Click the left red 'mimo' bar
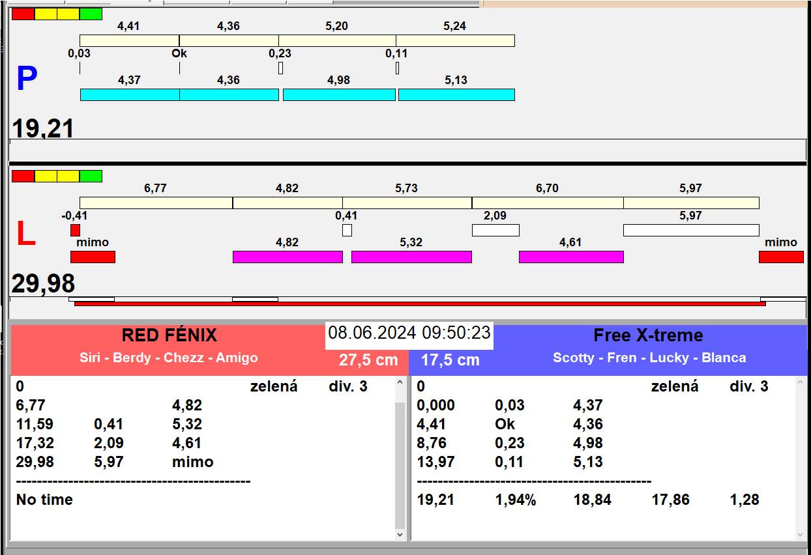The height and width of the screenshot is (555, 811). (93, 257)
